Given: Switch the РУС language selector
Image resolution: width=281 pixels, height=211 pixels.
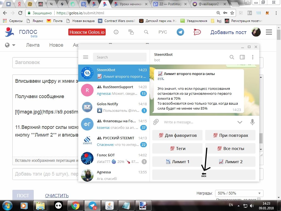Looking at the screenshot, I should [162, 32].
